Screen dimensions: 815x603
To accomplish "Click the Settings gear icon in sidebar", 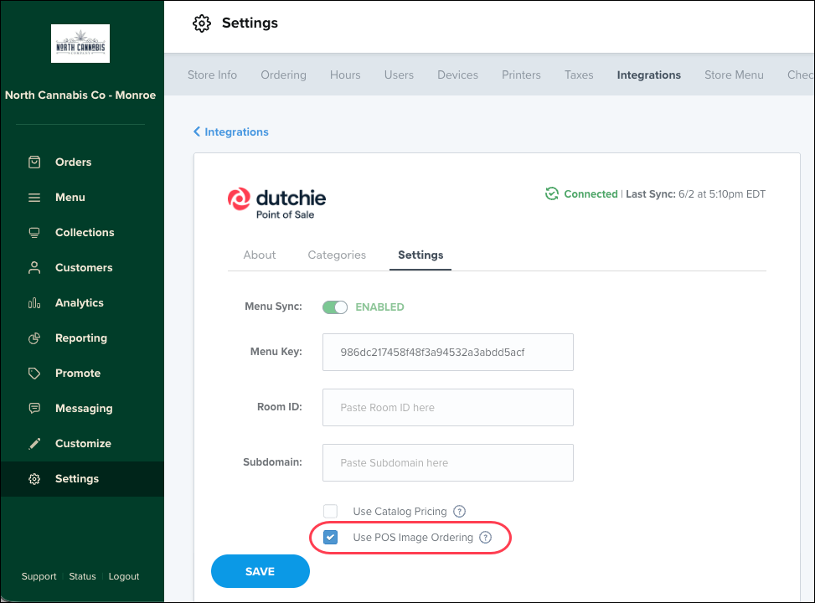I will (x=34, y=479).
